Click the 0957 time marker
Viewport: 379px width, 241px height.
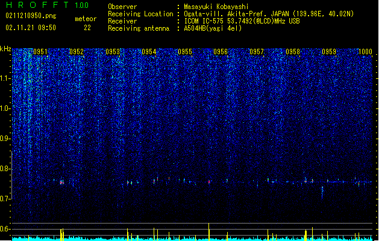(x=257, y=52)
